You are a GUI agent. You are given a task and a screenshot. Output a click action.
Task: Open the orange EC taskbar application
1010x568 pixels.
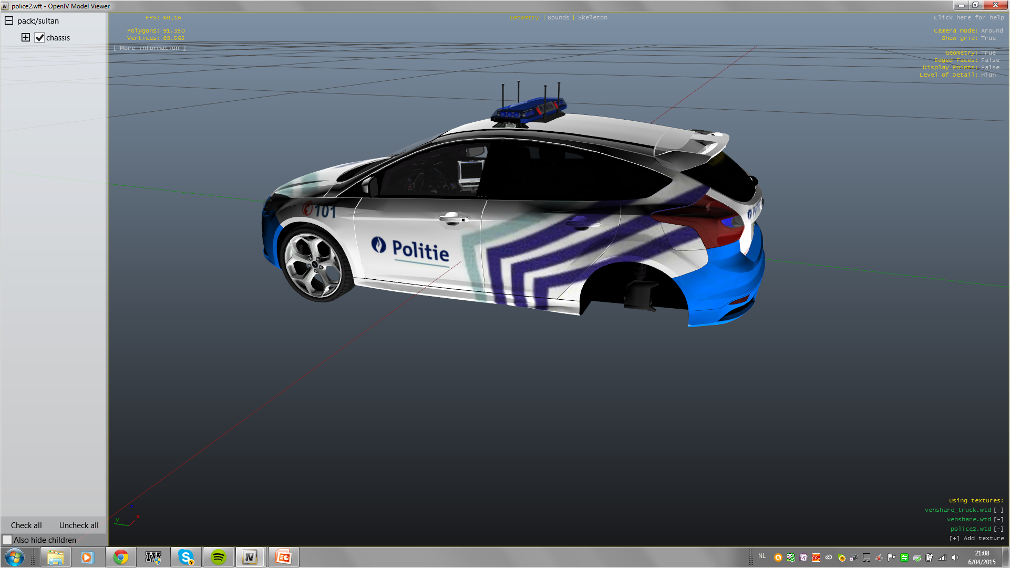[x=283, y=557]
